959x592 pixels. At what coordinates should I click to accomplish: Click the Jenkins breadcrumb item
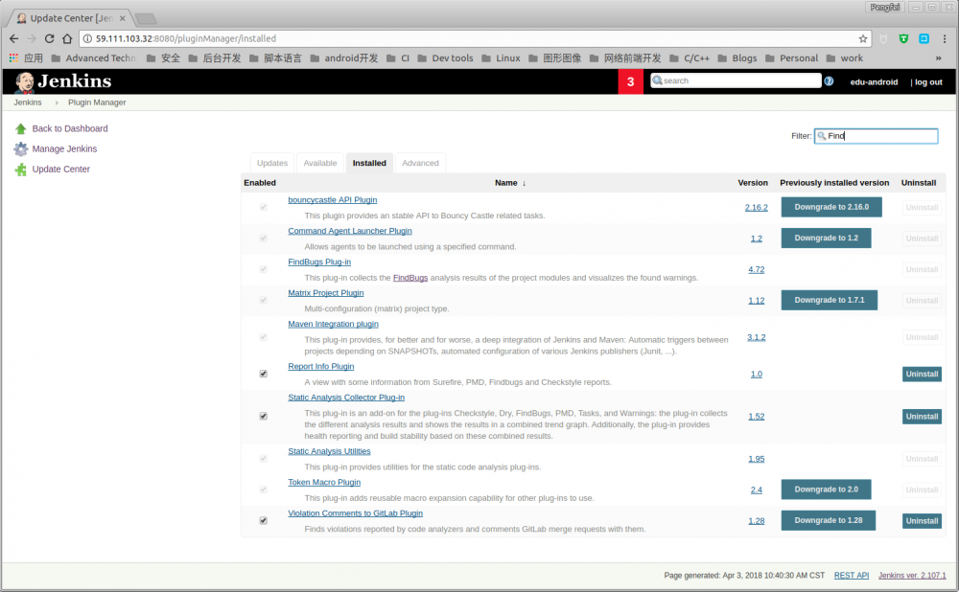coord(28,102)
